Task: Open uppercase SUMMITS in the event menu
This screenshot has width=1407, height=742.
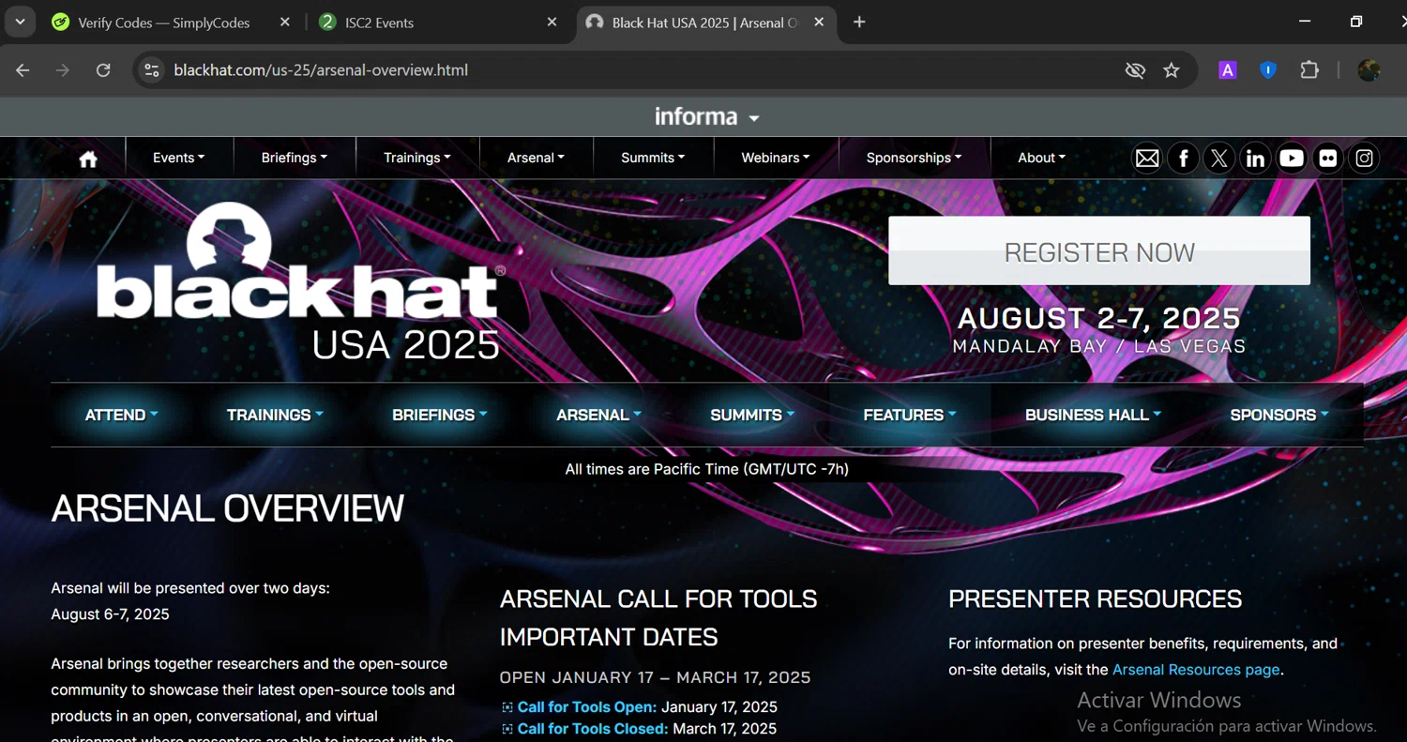Action: 752,415
